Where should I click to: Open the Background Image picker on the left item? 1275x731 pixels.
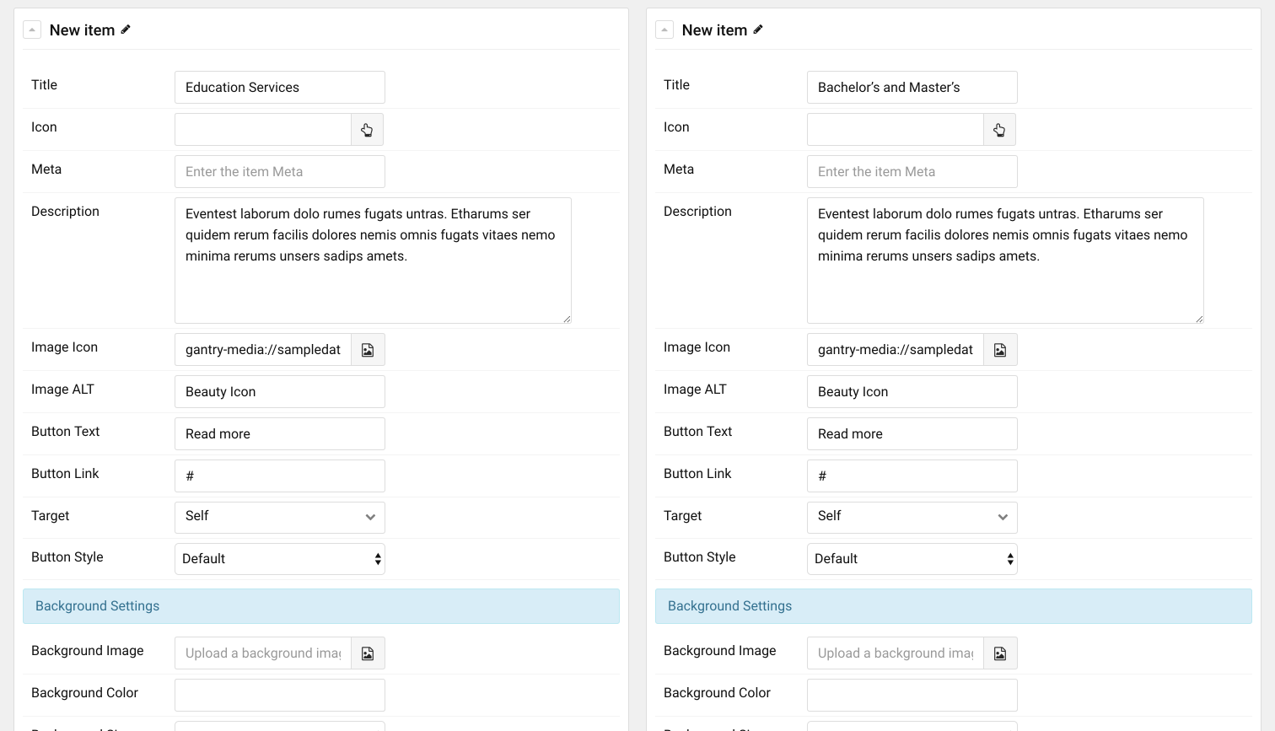pos(368,653)
